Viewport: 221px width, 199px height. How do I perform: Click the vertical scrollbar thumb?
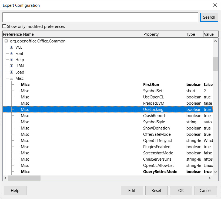[x=215, y=64]
